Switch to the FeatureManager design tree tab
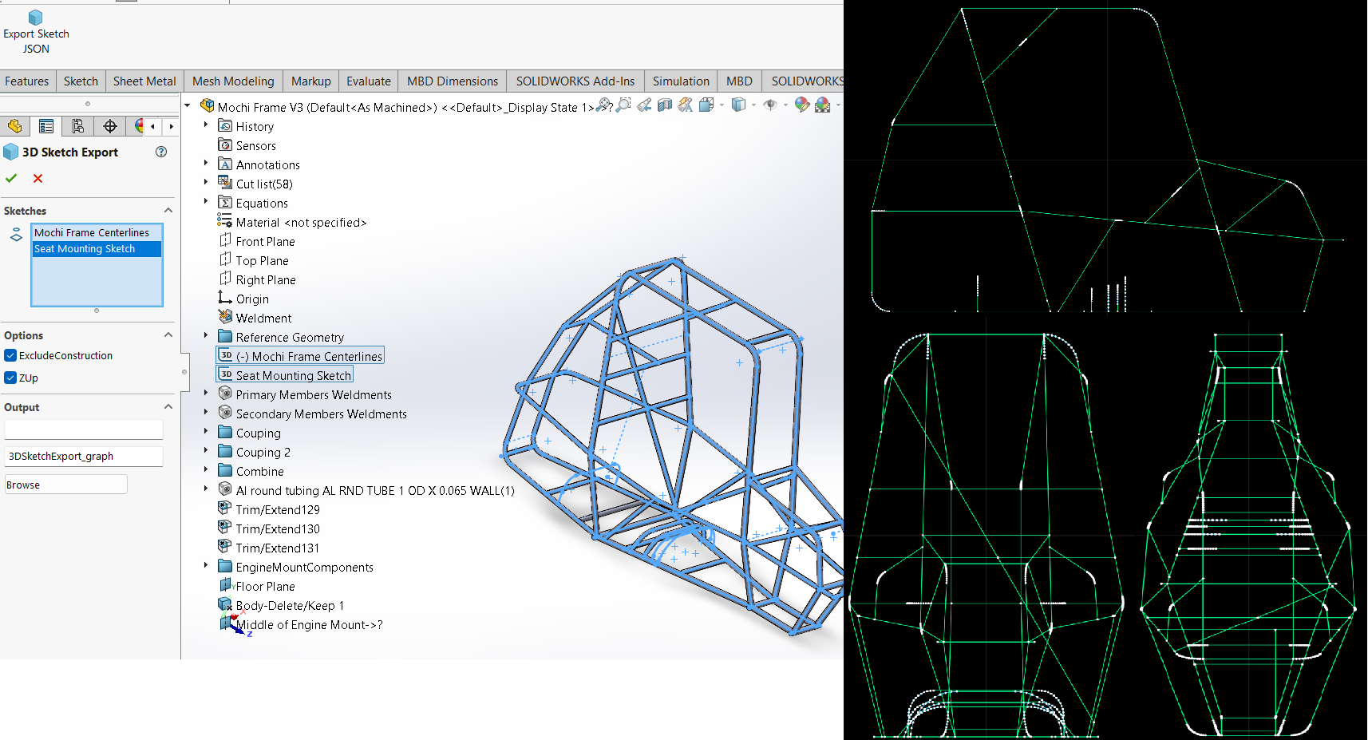 point(15,126)
